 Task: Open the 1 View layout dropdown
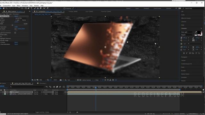coord(97,80)
